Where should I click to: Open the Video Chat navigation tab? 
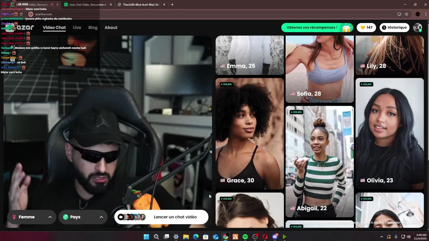tap(54, 27)
